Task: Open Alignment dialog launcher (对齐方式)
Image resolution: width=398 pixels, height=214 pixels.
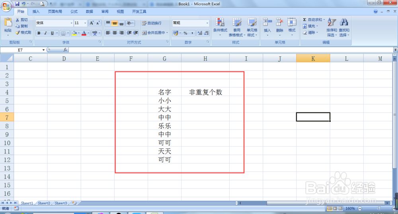Action: click(168, 42)
